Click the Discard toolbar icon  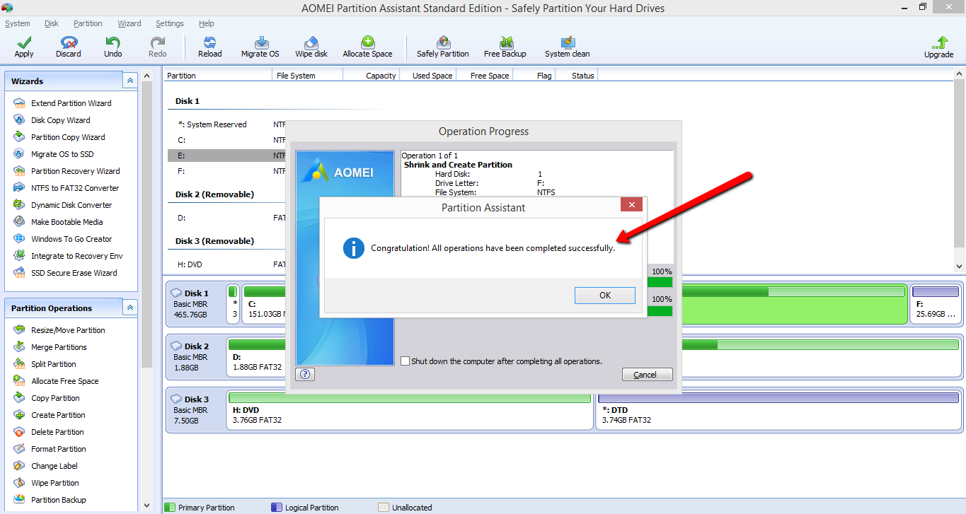pos(67,47)
